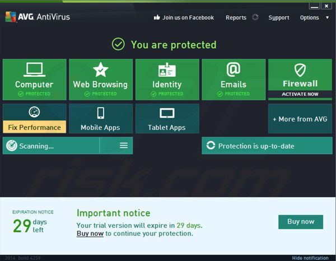Screen dimensions: 336x261
Task: Click the You are protected heading
Action: [x=174, y=45]
